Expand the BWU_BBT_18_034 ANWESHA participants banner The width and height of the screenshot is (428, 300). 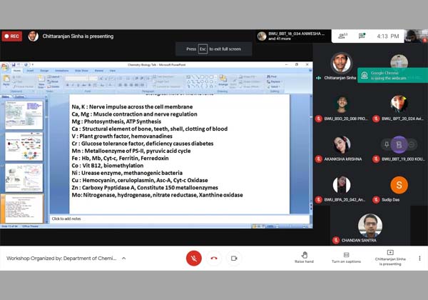[x=292, y=36]
